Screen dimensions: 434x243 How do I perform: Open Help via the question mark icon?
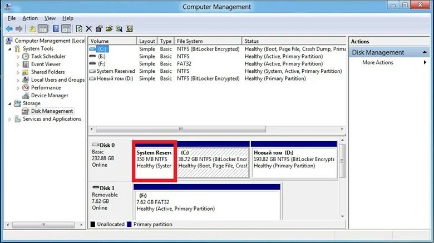56,29
